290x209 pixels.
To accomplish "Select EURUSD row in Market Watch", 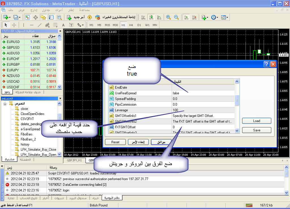I will (29, 42).
